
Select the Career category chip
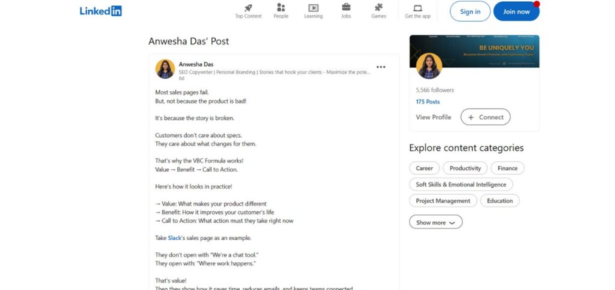pyautogui.click(x=425, y=168)
